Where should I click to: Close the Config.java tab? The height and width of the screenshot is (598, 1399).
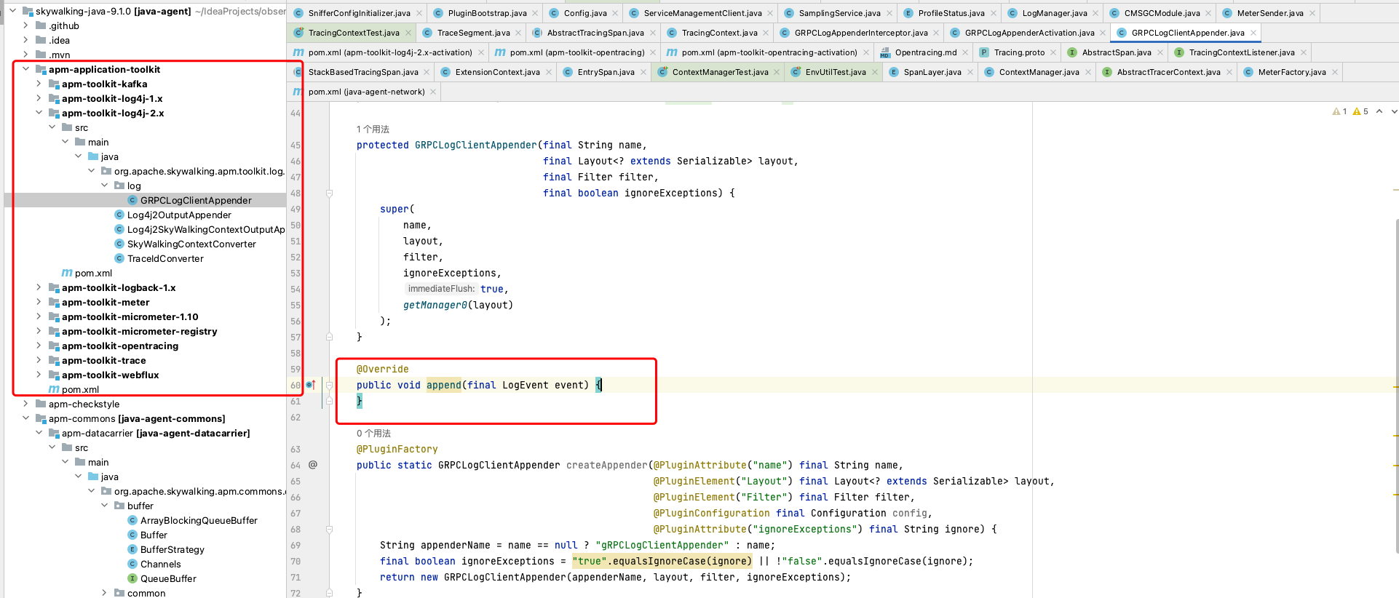tap(616, 13)
